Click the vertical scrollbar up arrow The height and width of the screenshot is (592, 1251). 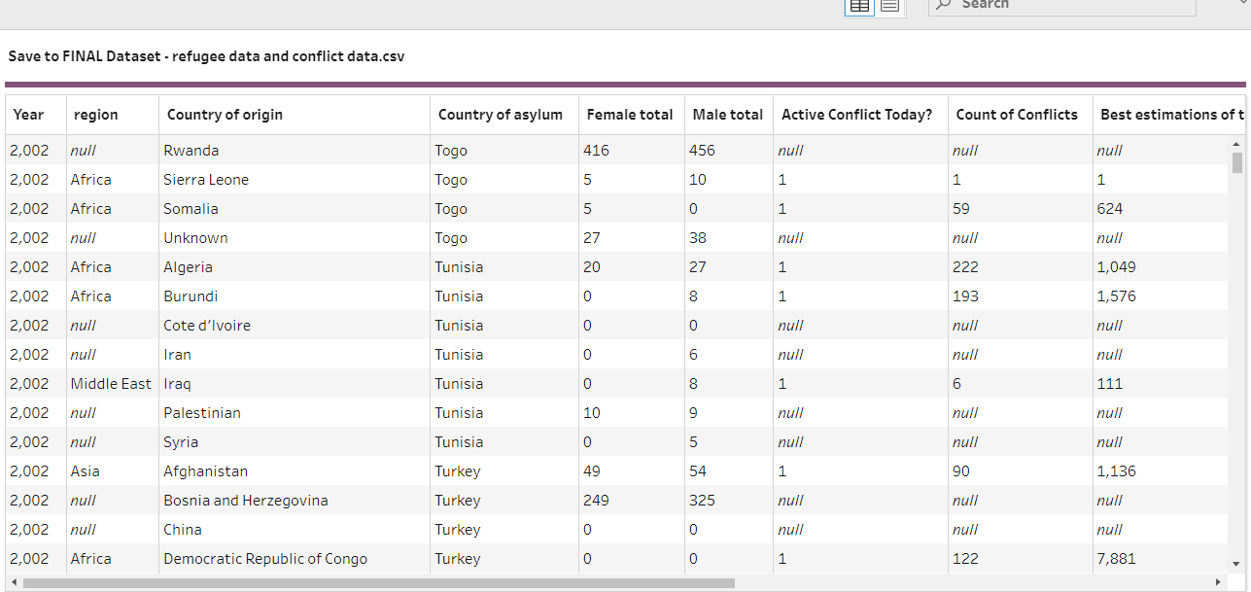pyautogui.click(x=1236, y=145)
